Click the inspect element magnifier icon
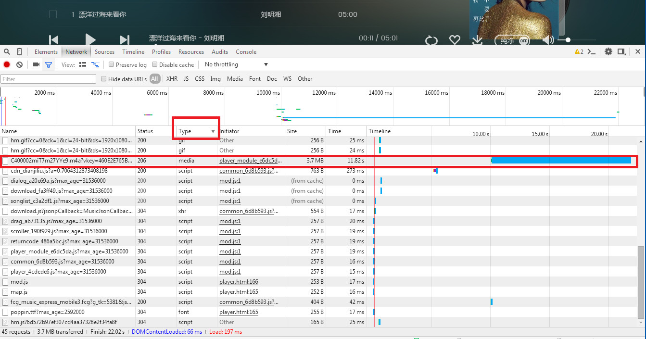This screenshot has height=339, width=646. pyautogui.click(x=7, y=52)
